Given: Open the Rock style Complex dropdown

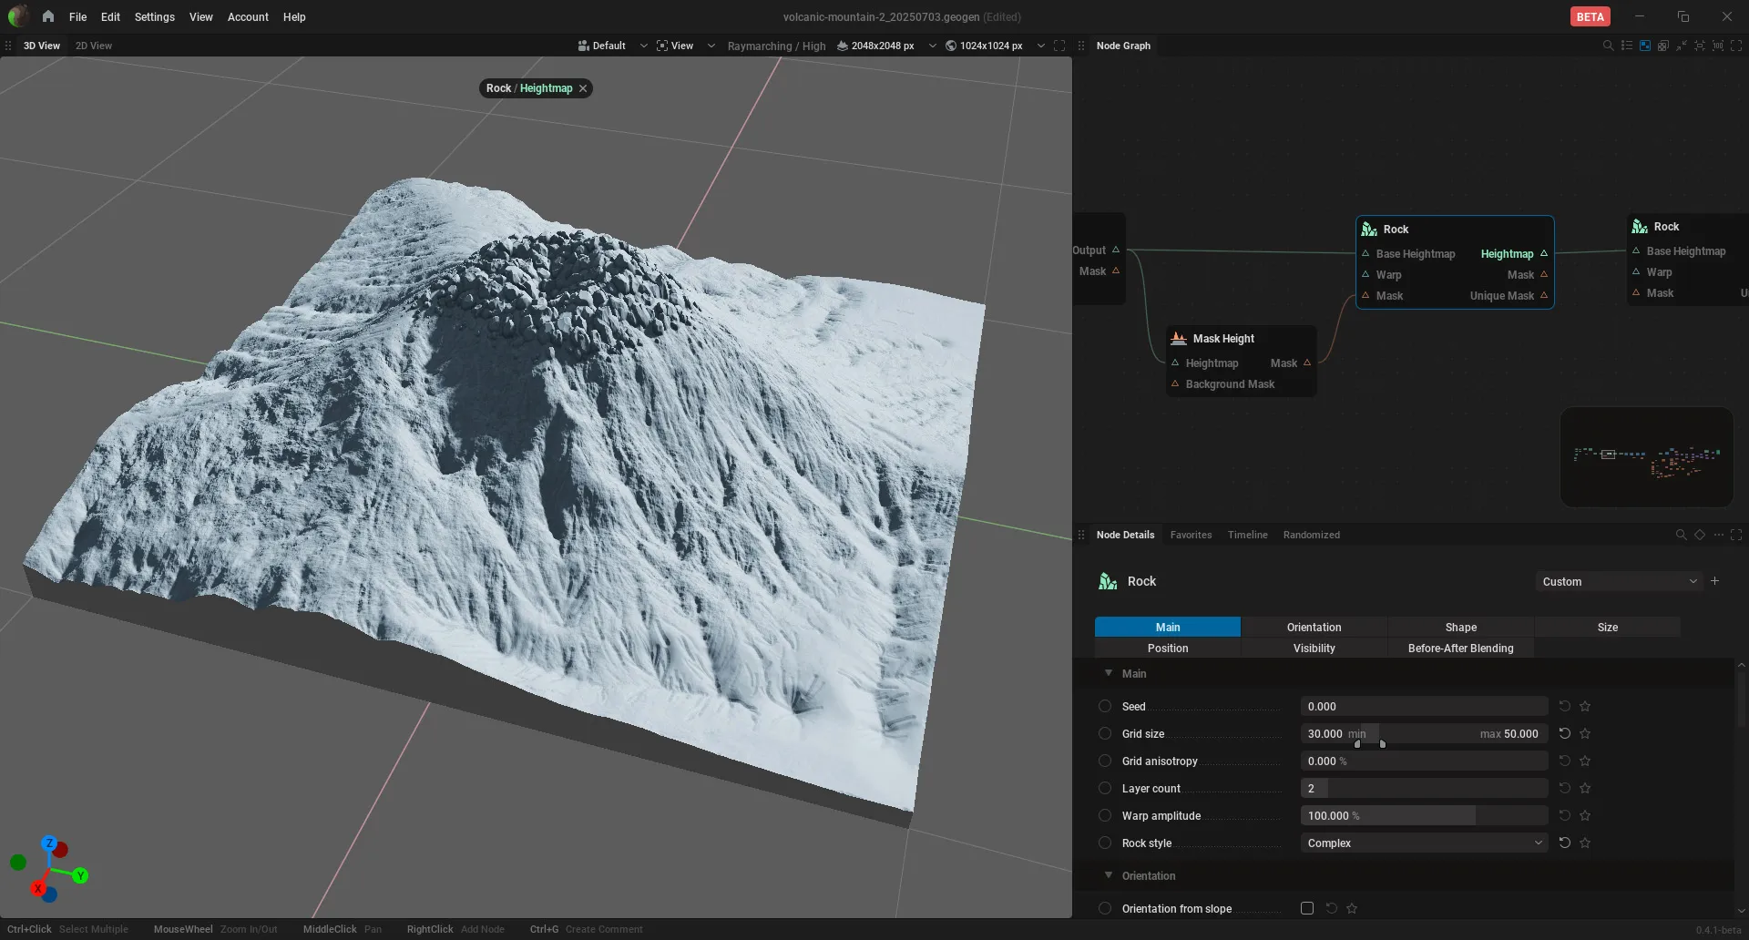Looking at the screenshot, I should click(x=1425, y=843).
